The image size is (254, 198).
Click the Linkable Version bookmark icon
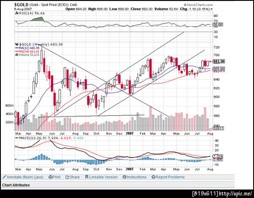pos(87,177)
